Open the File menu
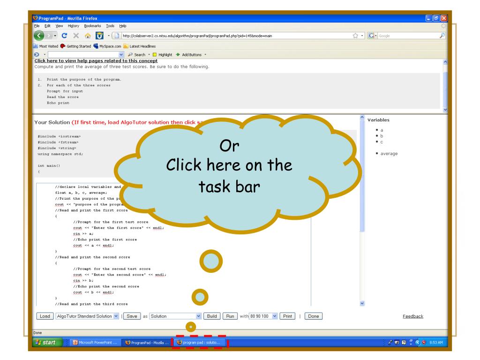480x360 pixels. click(x=37, y=26)
